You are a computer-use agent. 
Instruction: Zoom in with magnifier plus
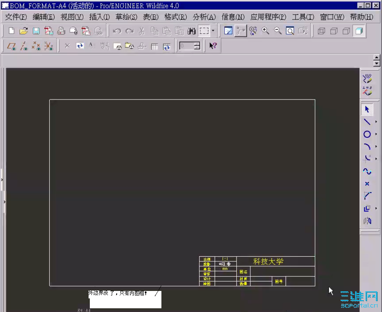[x=265, y=31]
